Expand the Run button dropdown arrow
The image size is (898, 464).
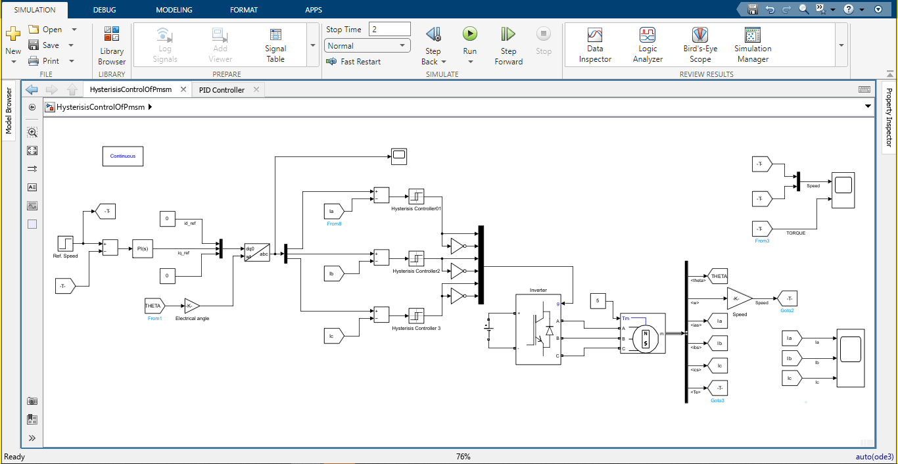[469, 61]
